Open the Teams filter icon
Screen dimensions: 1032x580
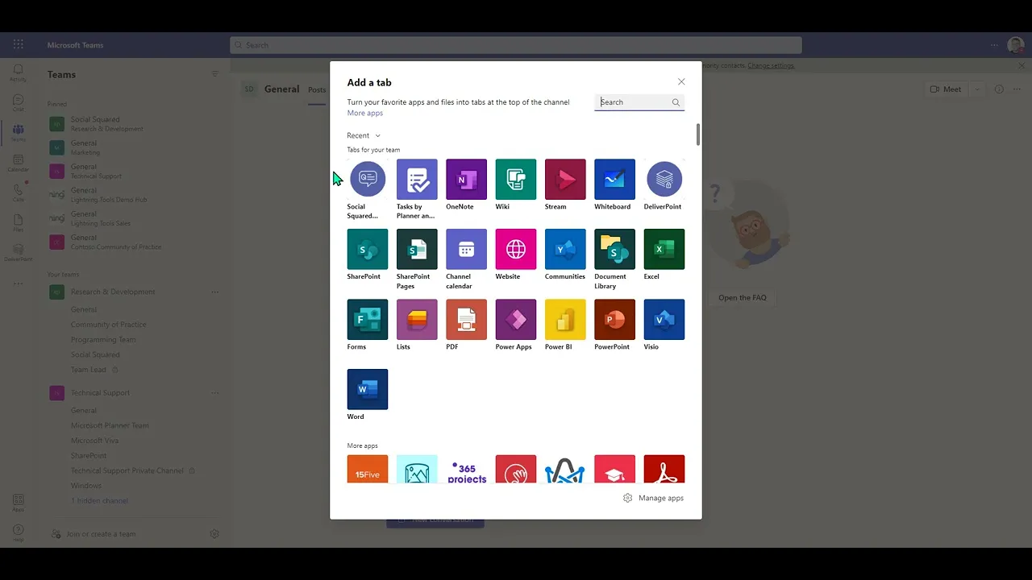coord(215,74)
